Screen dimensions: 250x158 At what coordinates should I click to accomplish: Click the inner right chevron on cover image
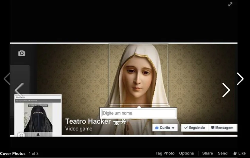[226, 90]
